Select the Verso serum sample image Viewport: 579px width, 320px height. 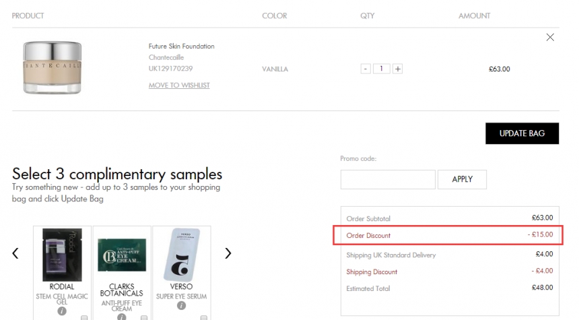(181, 254)
